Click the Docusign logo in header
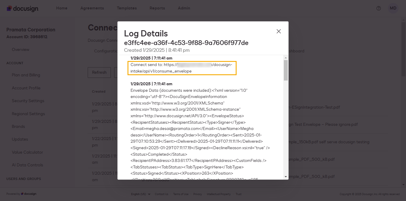The width and height of the screenshot is (406, 201). tap(23, 8)
